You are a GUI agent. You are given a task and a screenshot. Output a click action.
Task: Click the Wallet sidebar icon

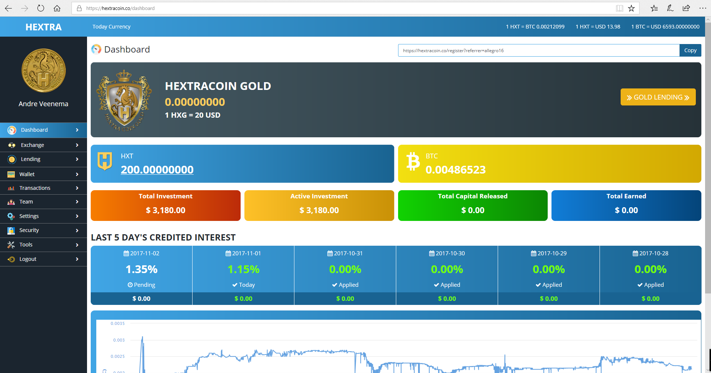click(11, 174)
